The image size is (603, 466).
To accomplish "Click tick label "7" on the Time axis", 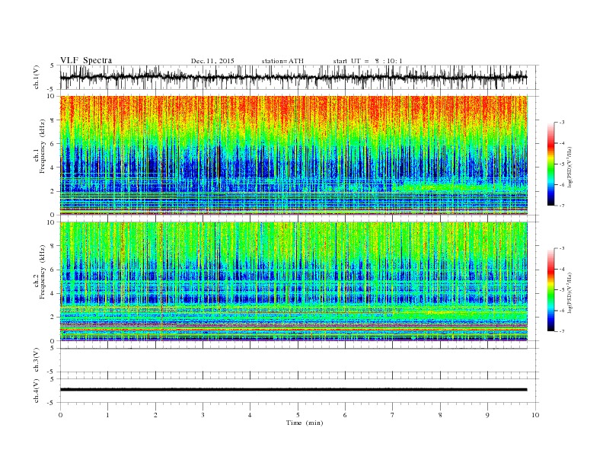I will 393,415.
